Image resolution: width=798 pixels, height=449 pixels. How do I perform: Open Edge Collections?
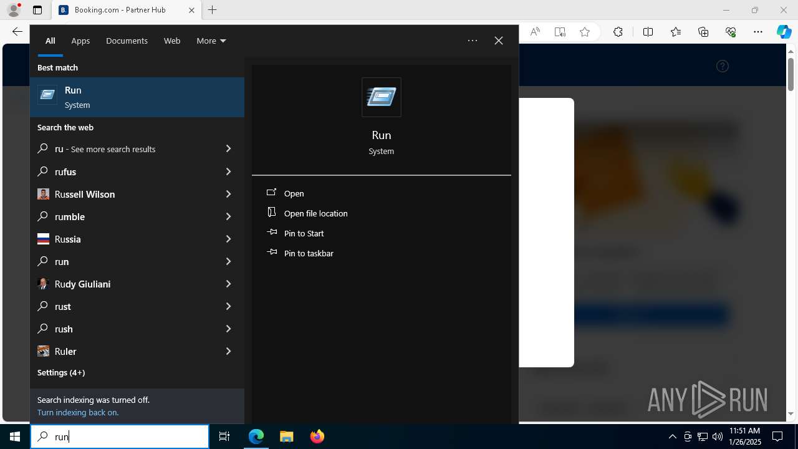pos(703,32)
